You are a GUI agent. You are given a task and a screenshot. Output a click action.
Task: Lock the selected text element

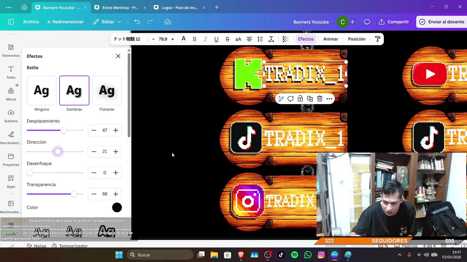300,99
